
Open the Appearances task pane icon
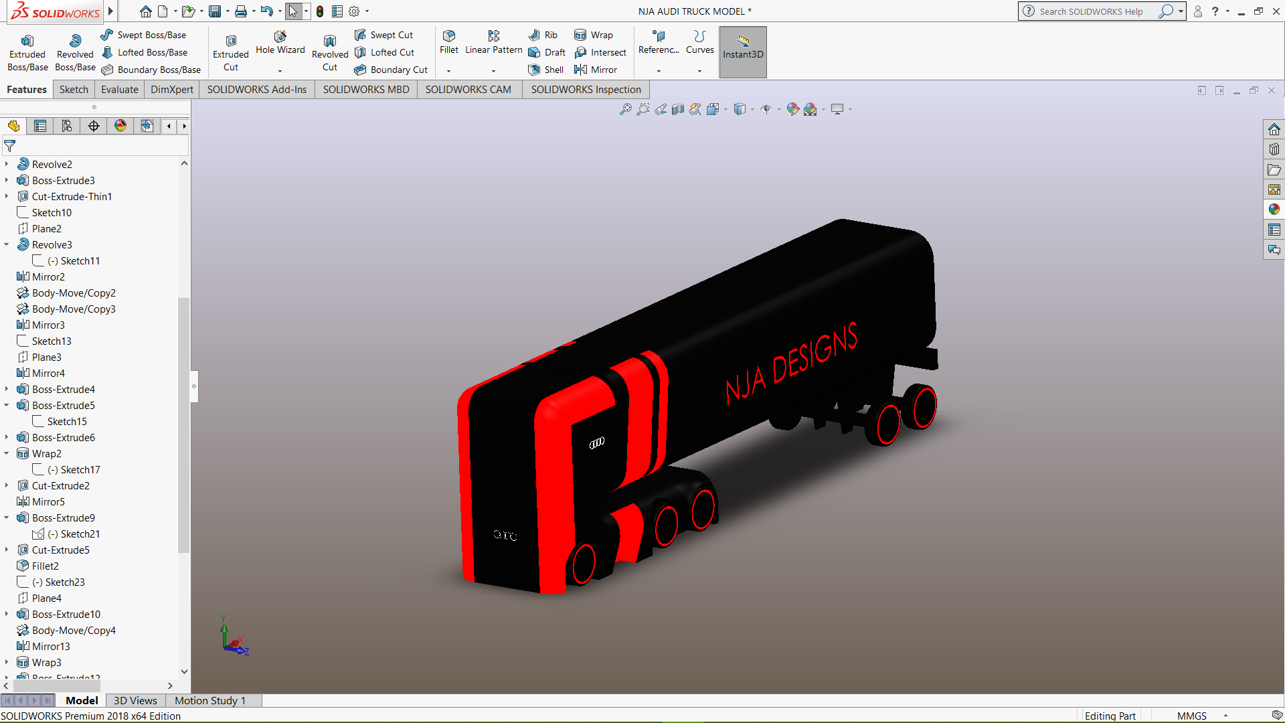[1274, 210]
